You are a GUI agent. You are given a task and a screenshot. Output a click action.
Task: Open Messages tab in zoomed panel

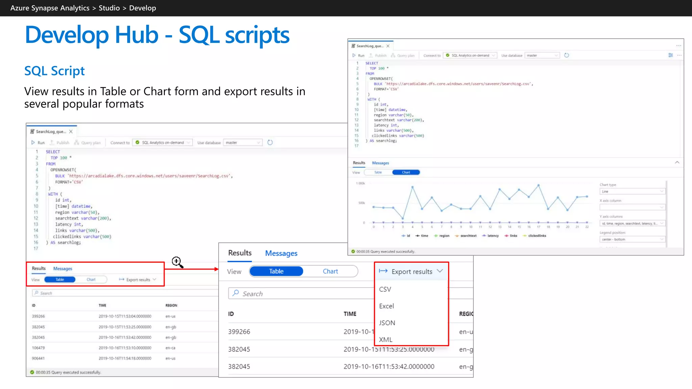tap(281, 253)
